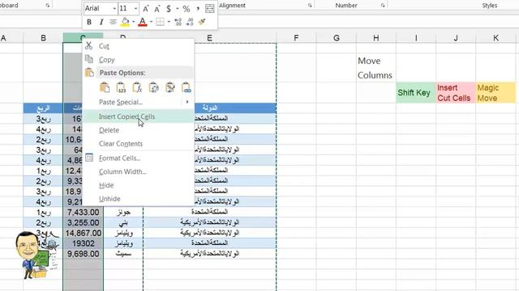The height and width of the screenshot is (291, 519).
Task: Open the Clipboard group dialog launcher
Action: click(48, 6)
